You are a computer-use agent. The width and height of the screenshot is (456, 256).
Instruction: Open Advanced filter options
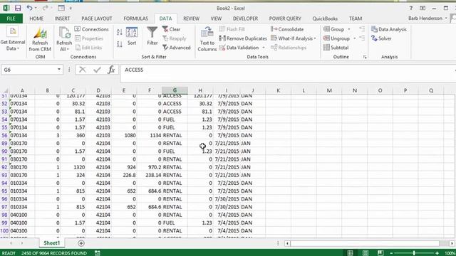pos(177,48)
